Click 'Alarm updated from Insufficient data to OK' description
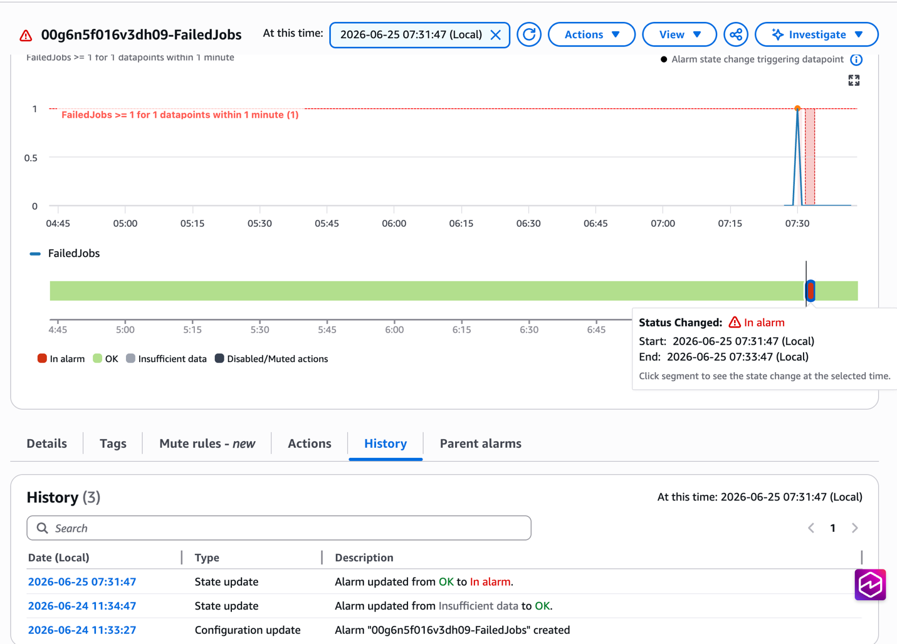This screenshot has height=644, width=897. [x=444, y=606]
